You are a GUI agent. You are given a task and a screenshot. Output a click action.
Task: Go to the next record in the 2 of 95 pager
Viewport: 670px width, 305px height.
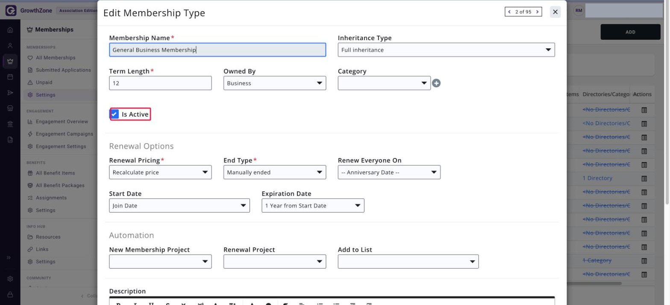[538, 12]
